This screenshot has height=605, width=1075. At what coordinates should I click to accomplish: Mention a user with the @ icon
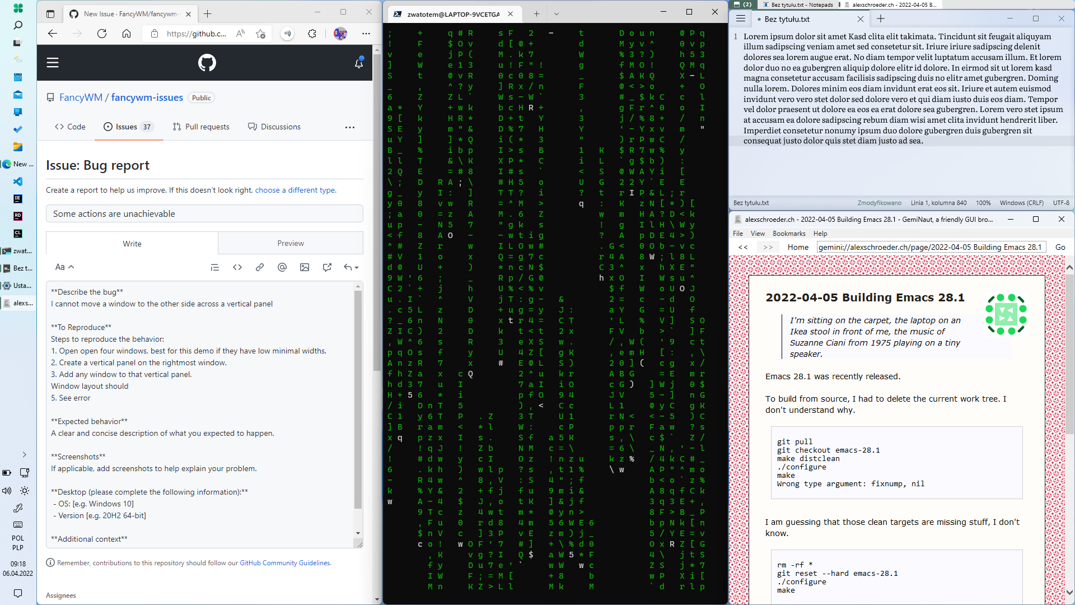282,267
